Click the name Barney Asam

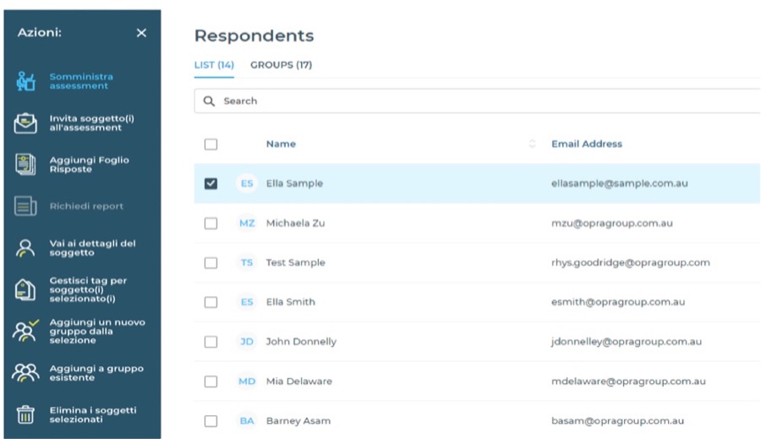(298, 421)
